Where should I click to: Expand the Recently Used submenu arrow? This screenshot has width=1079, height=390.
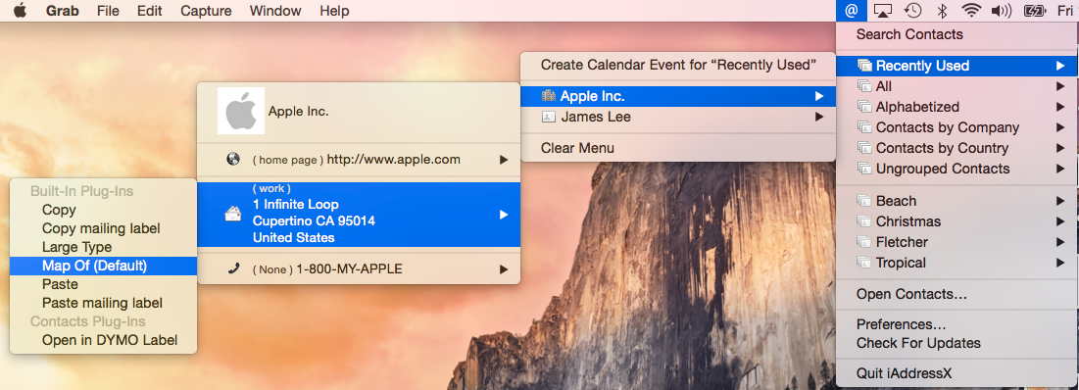point(1059,66)
